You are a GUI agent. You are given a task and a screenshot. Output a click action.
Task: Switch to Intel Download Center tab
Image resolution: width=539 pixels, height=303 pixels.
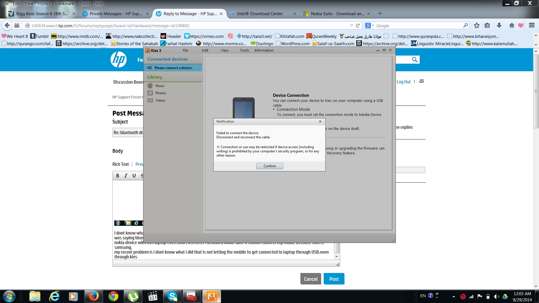[x=263, y=14]
